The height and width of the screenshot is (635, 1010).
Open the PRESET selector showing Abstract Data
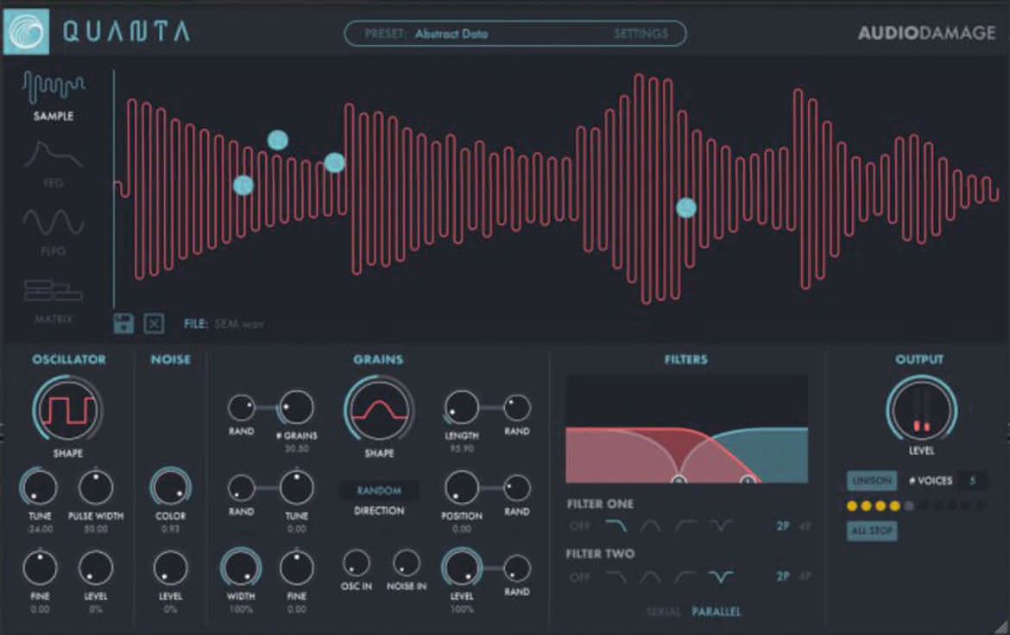pos(451,34)
